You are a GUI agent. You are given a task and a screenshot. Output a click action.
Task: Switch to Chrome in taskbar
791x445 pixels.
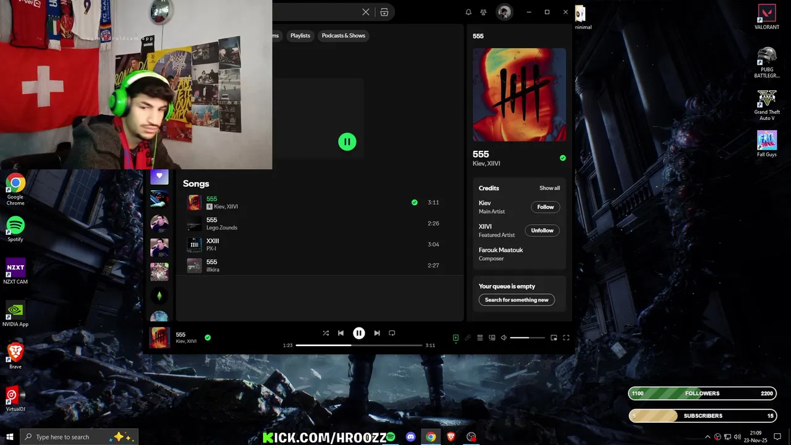pos(431,437)
